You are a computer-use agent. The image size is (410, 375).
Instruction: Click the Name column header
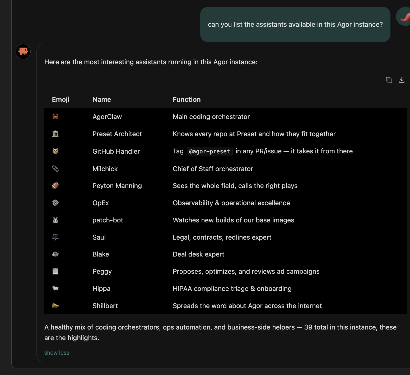(102, 99)
